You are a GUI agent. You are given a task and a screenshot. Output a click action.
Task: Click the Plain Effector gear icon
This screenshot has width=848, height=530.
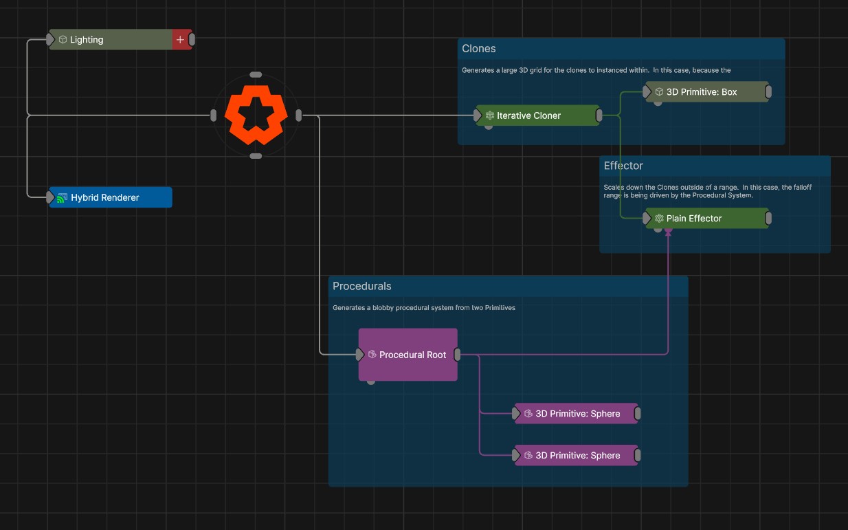click(x=659, y=219)
